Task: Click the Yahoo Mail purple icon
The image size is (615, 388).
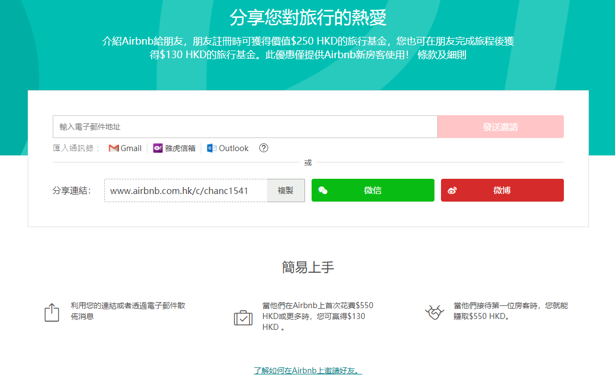Action: pyautogui.click(x=158, y=148)
